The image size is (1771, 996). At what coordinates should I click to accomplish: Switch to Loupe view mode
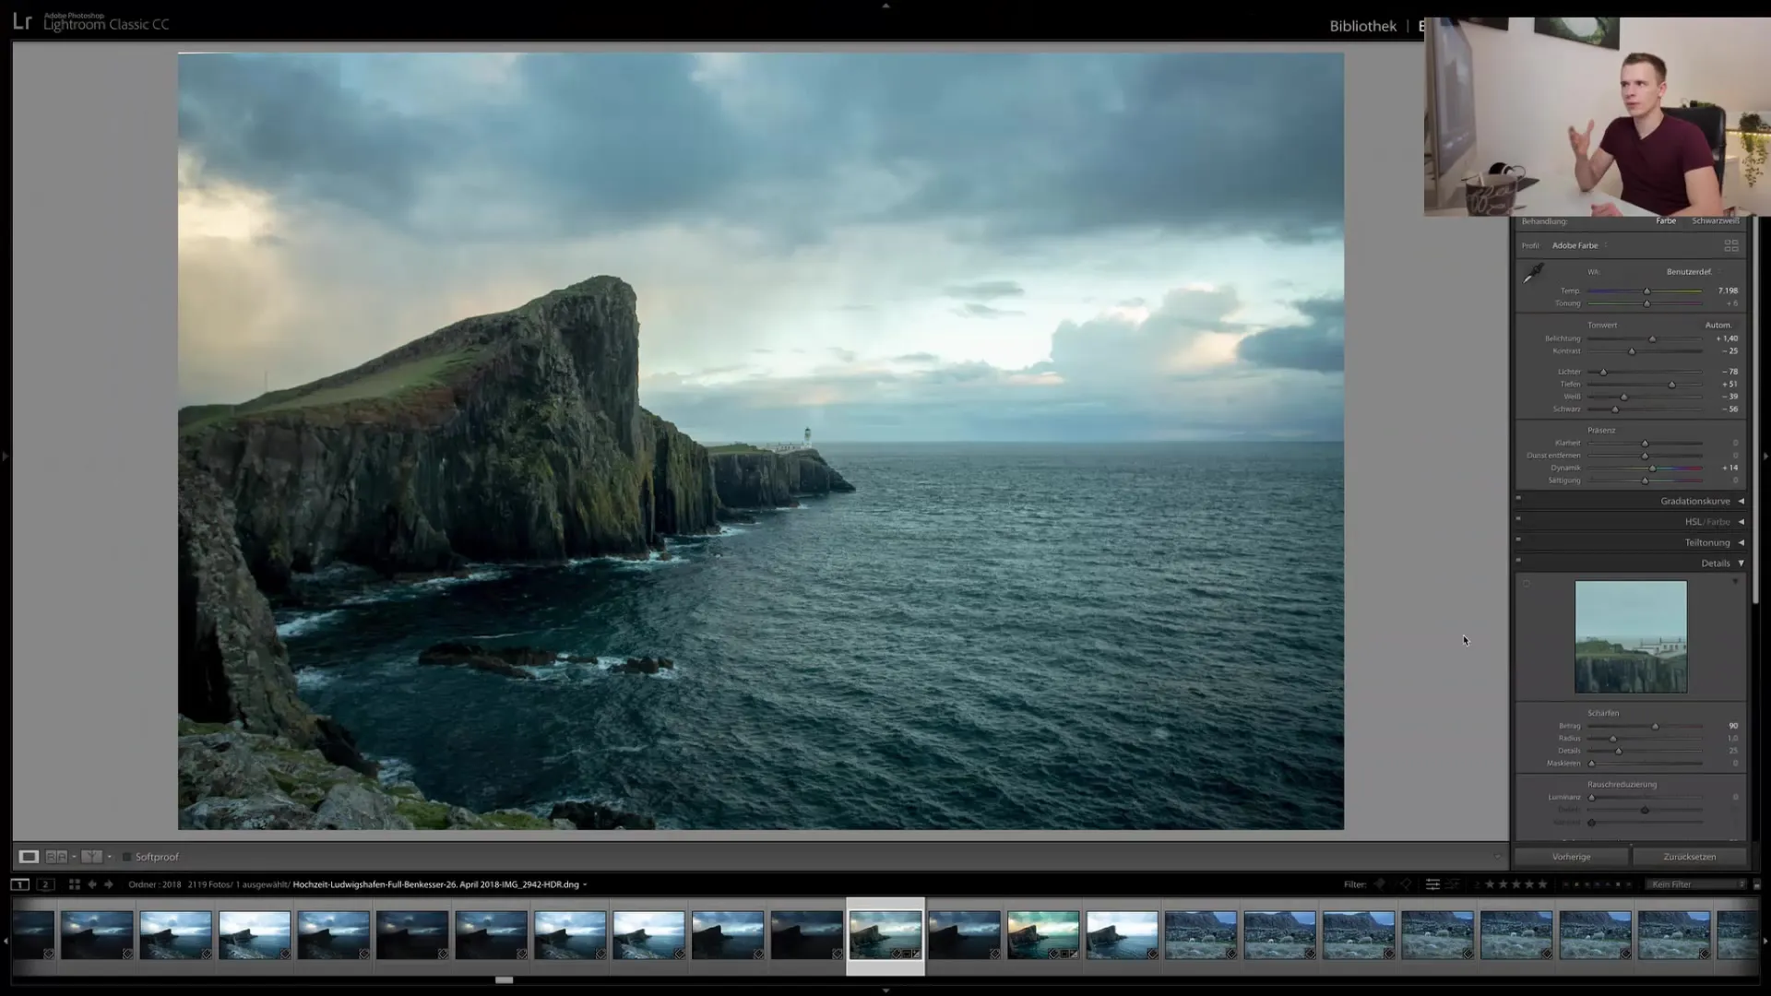click(x=29, y=857)
